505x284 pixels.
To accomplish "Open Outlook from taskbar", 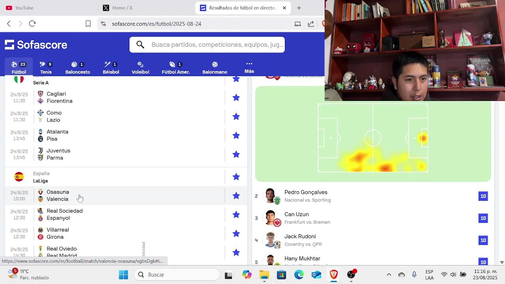I will tap(316, 275).
